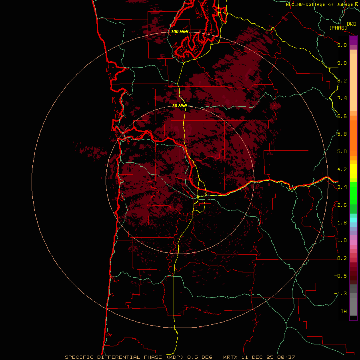360x360 pixels.
Task: Click SPECIFIC DIFFERENTIAL PHASE caption text
Action: tap(114, 357)
